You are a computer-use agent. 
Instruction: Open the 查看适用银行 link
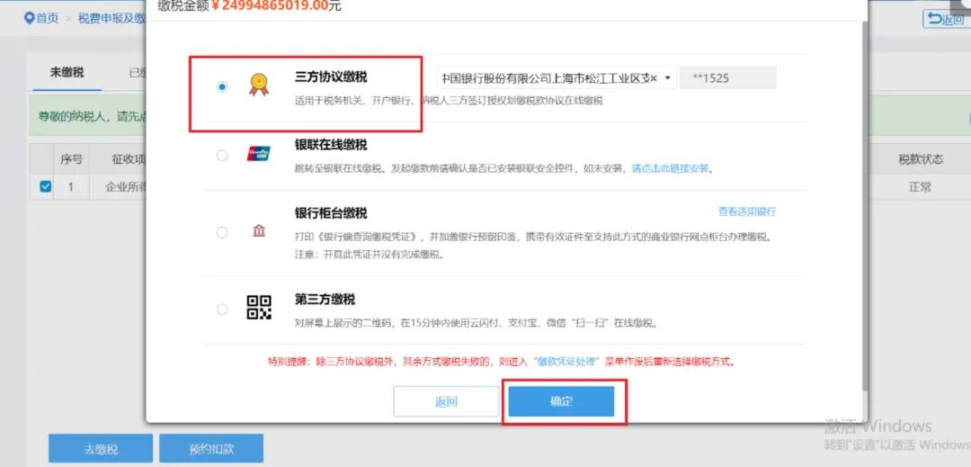click(x=747, y=211)
